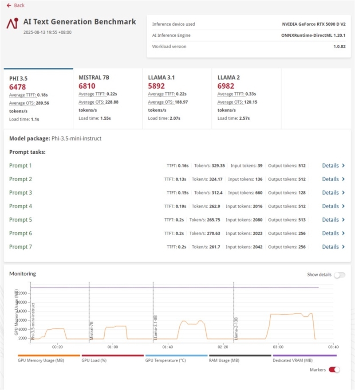This screenshot has width=355, height=390.
Task: Select the LLAMA 2 results tab
Action: 246,98
